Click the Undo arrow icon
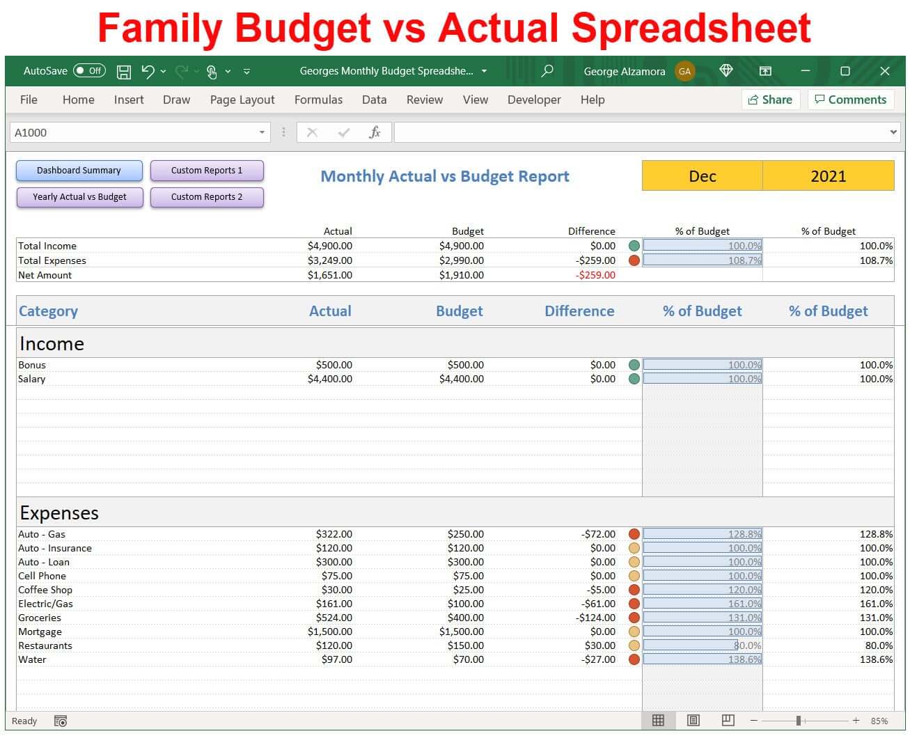 (x=148, y=71)
